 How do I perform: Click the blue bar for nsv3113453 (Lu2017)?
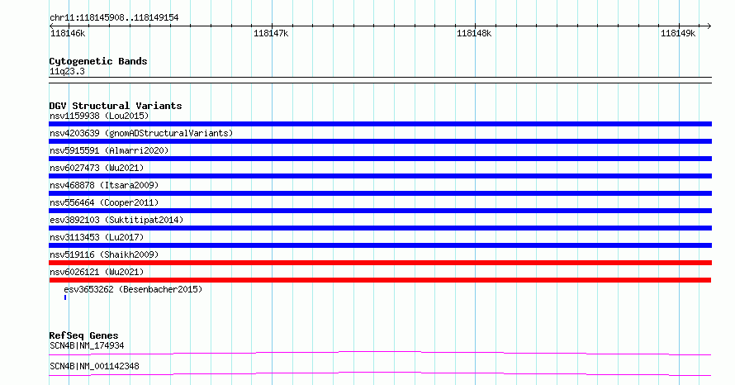click(x=380, y=245)
